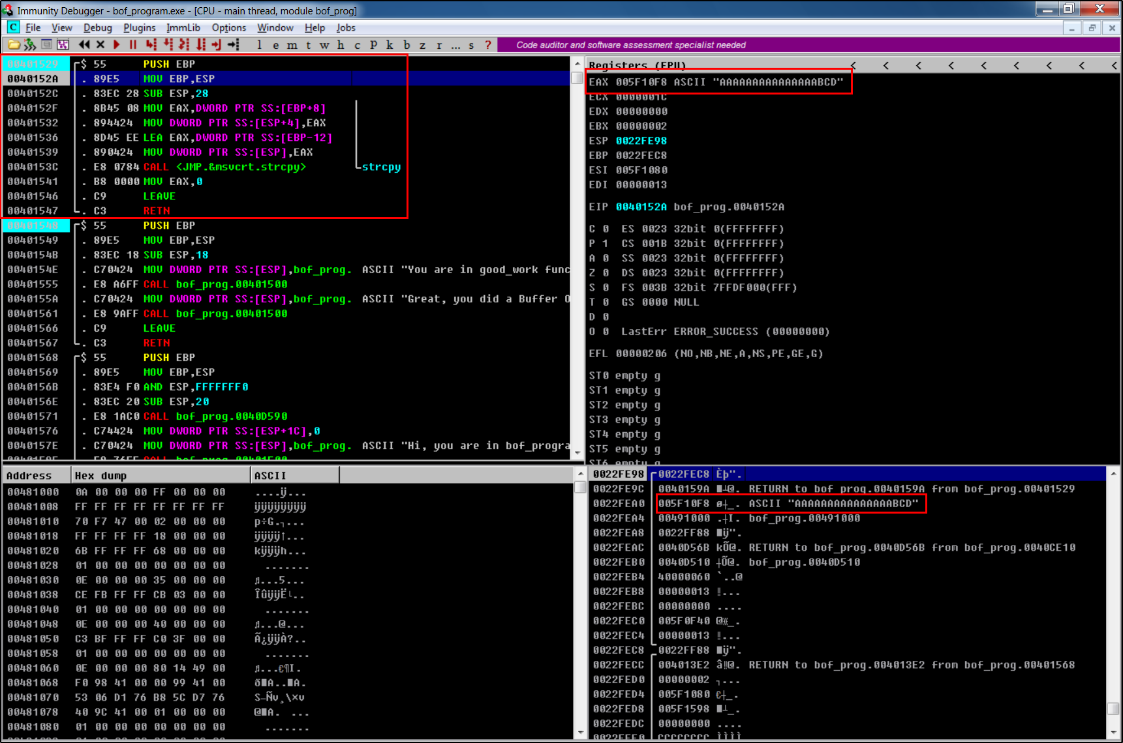The width and height of the screenshot is (1123, 743).
Task: Open the Plugins menu
Action: pyautogui.click(x=139, y=27)
